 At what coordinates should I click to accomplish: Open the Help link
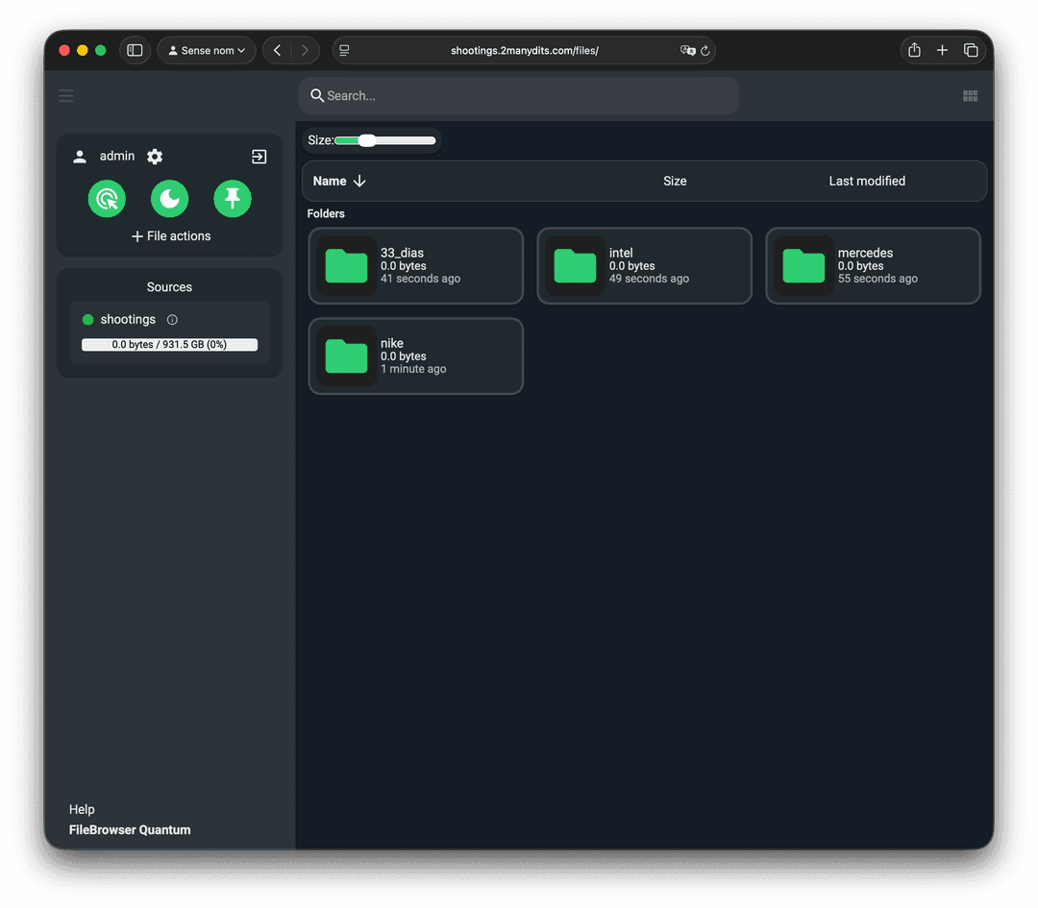pos(82,809)
